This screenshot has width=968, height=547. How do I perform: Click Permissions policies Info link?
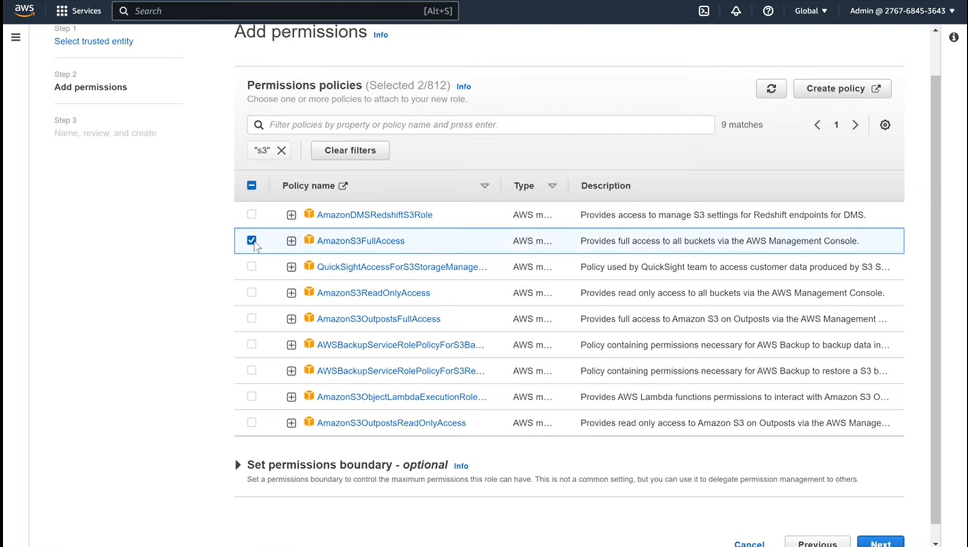tap(463, 86)
